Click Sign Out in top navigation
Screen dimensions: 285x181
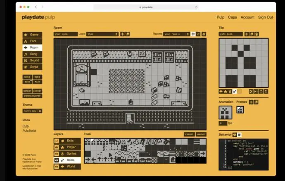click(x=266, y=17)
